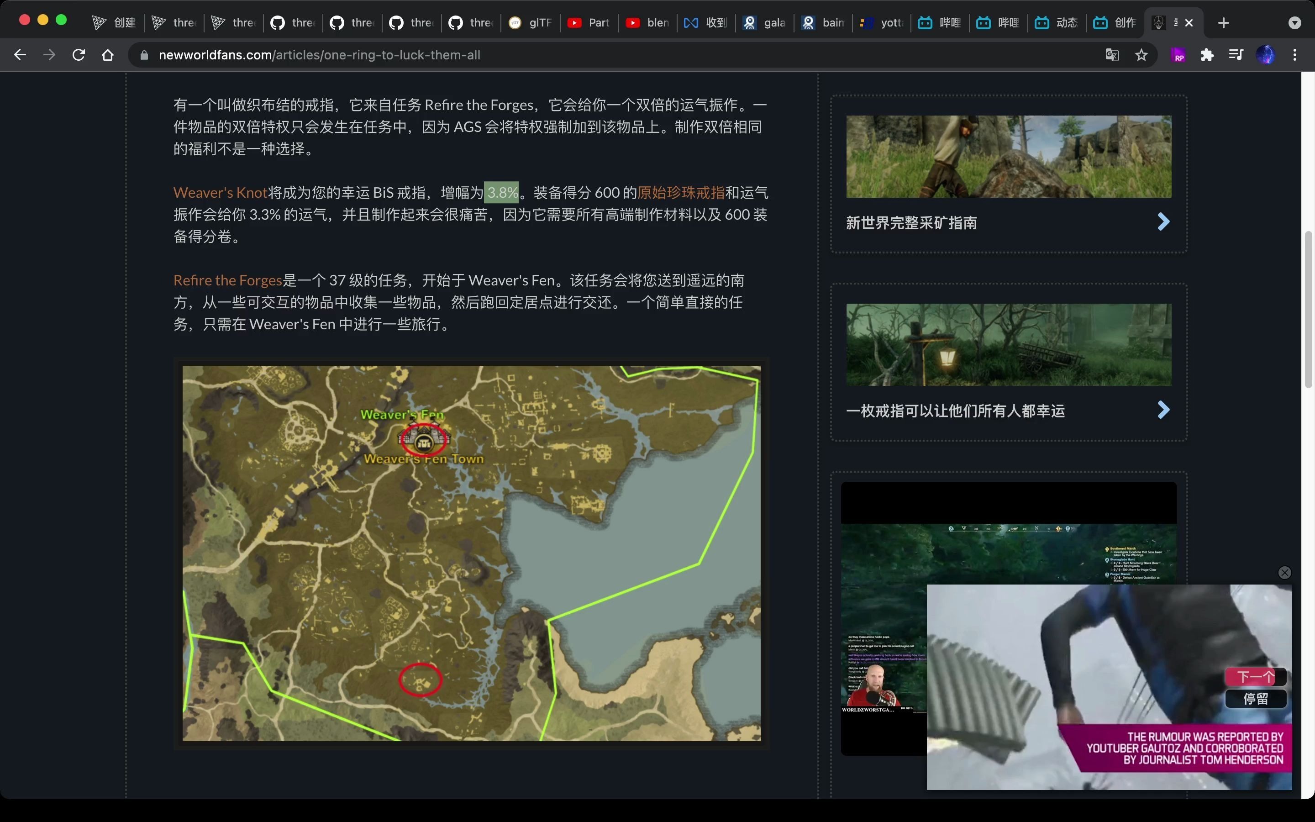Open a new browser tab
Screen dimensions: 1315x822
[1223, 23]
